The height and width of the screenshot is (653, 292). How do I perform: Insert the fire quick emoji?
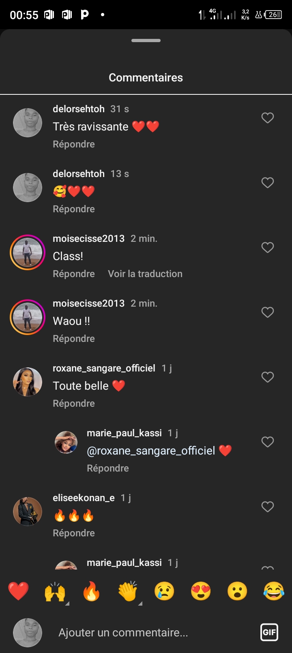(x=91, y=591)
